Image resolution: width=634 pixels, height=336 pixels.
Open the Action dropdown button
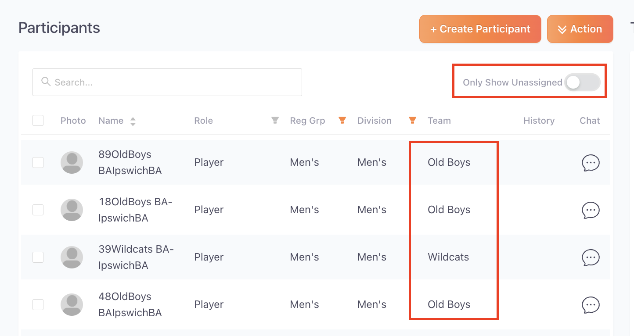click(580, 29)
